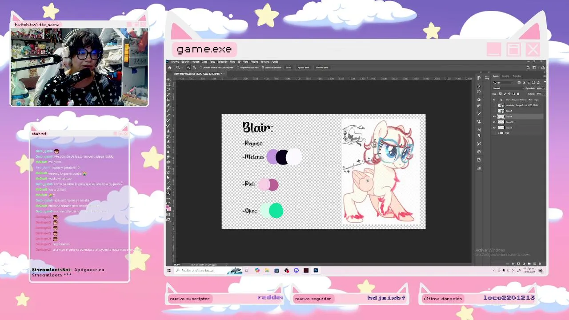
Task: Open Photoshop from the Windows taskbar
Action: [316, 270]
